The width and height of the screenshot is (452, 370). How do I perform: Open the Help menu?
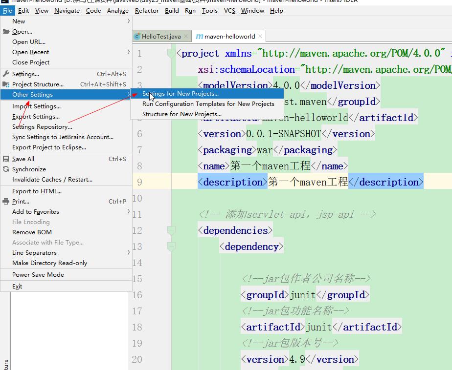pyautogui.click(x=276, y=11)
